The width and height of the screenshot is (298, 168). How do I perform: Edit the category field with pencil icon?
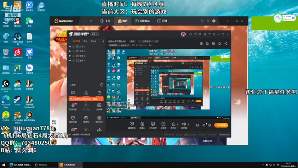coord(148,41)
